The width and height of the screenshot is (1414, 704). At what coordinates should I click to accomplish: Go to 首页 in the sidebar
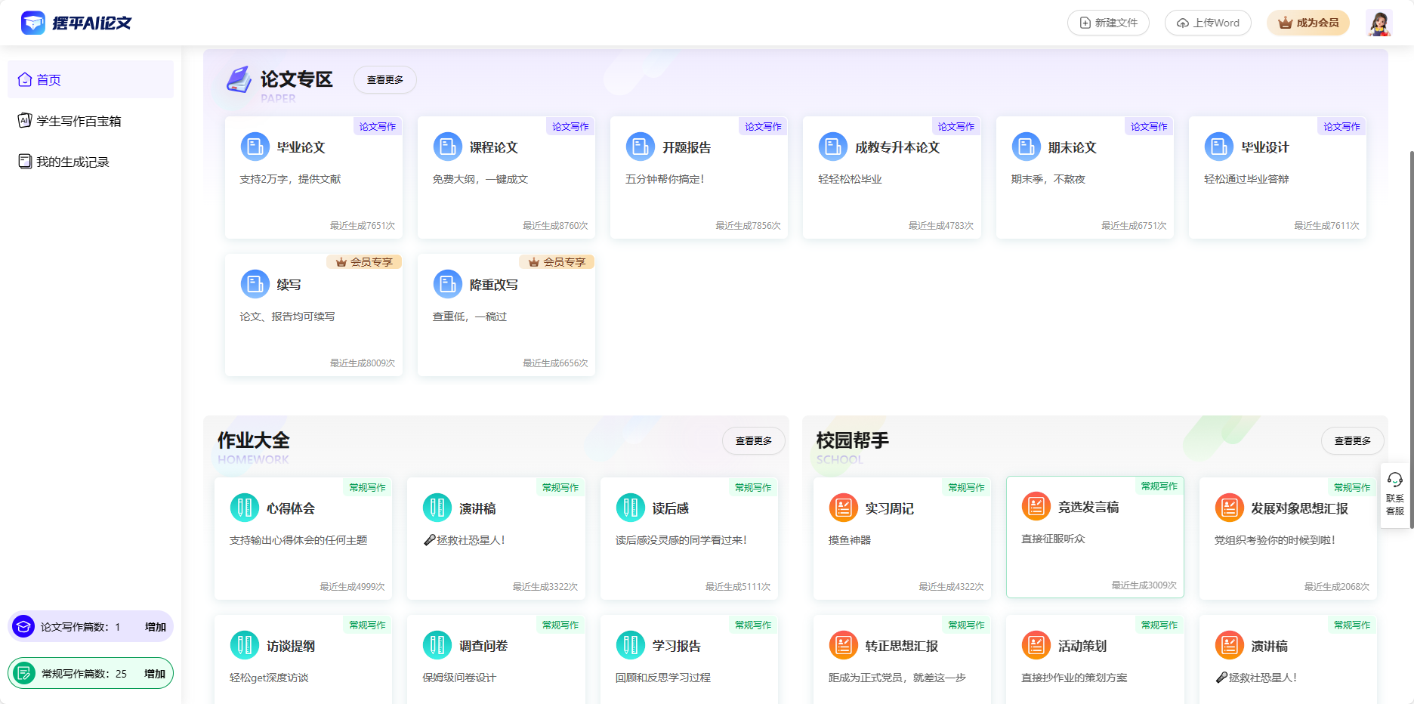[x=91, y=79]
